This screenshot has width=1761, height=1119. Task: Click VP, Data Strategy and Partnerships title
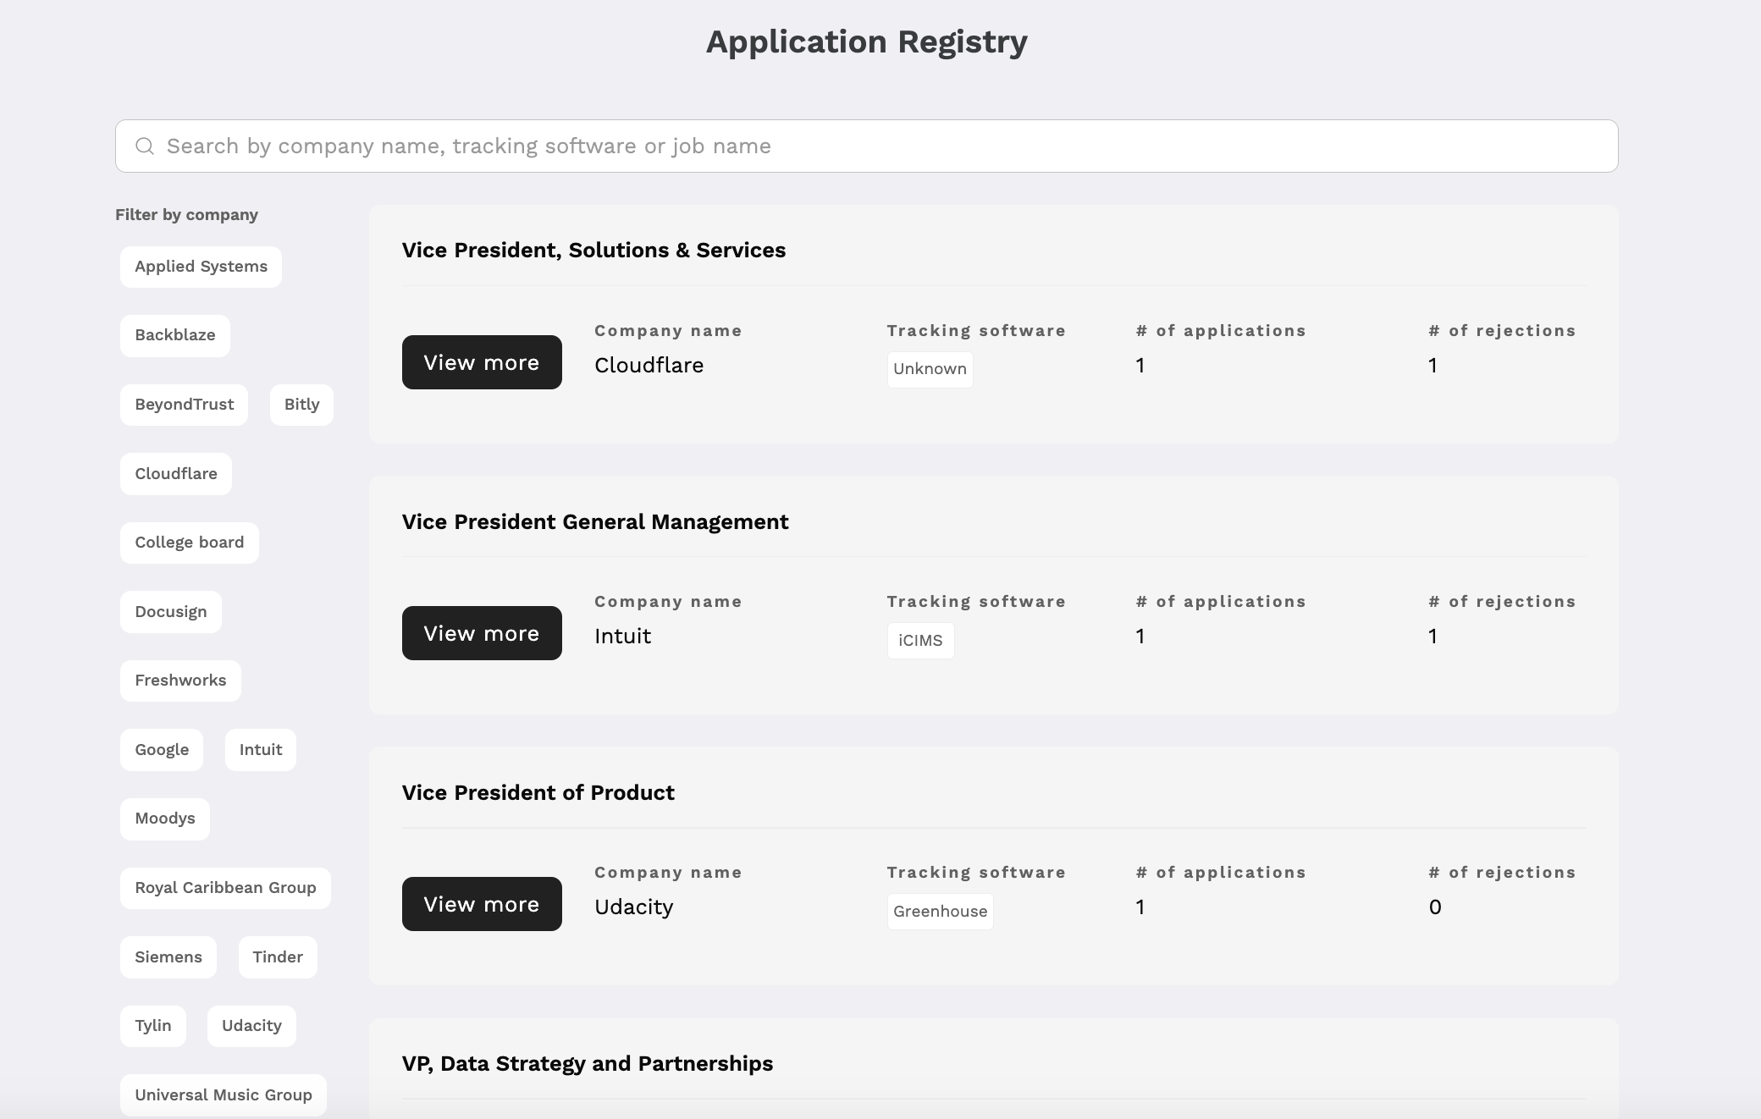(588, 1064)
